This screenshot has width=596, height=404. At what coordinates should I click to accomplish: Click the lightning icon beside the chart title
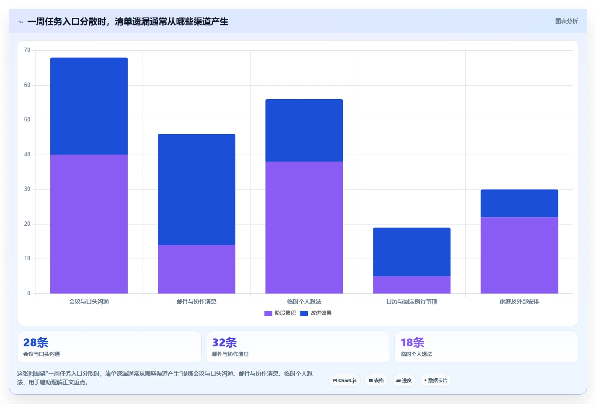pos(21,22)
